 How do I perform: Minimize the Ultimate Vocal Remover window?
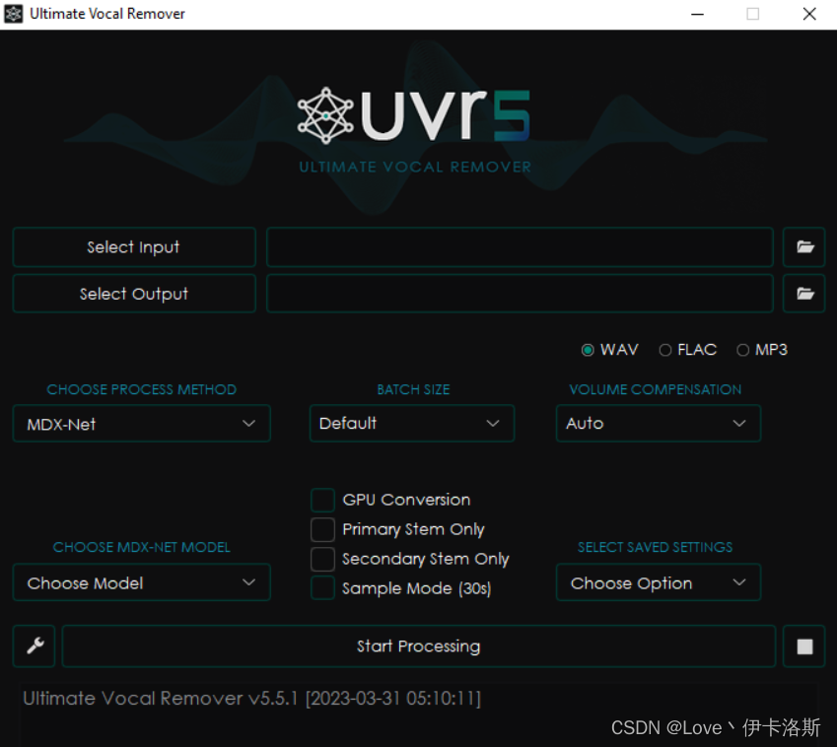(697, 14)
